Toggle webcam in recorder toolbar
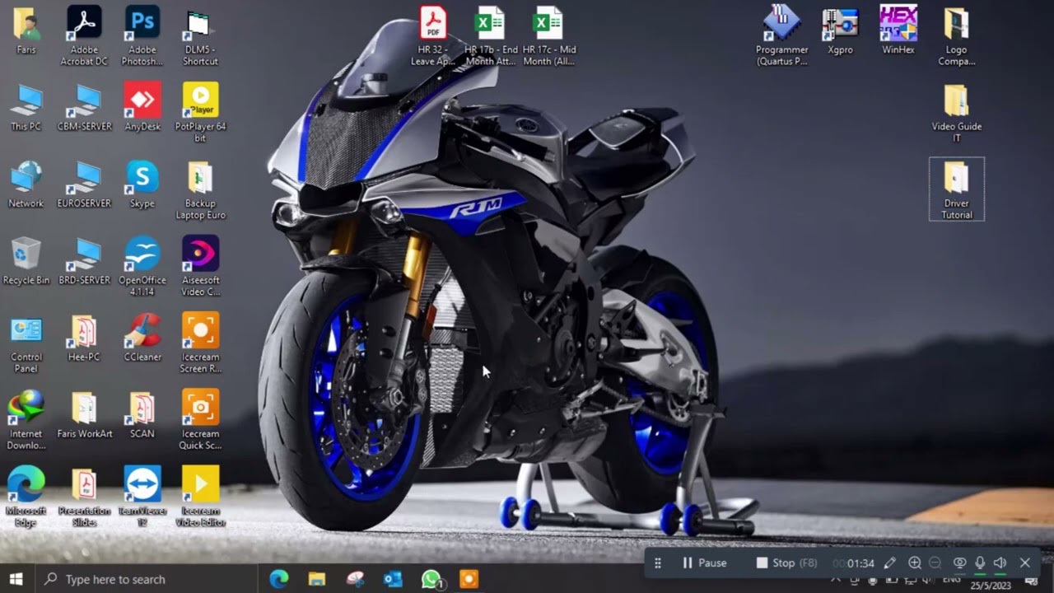The image size is (1054, 593). 959,563
